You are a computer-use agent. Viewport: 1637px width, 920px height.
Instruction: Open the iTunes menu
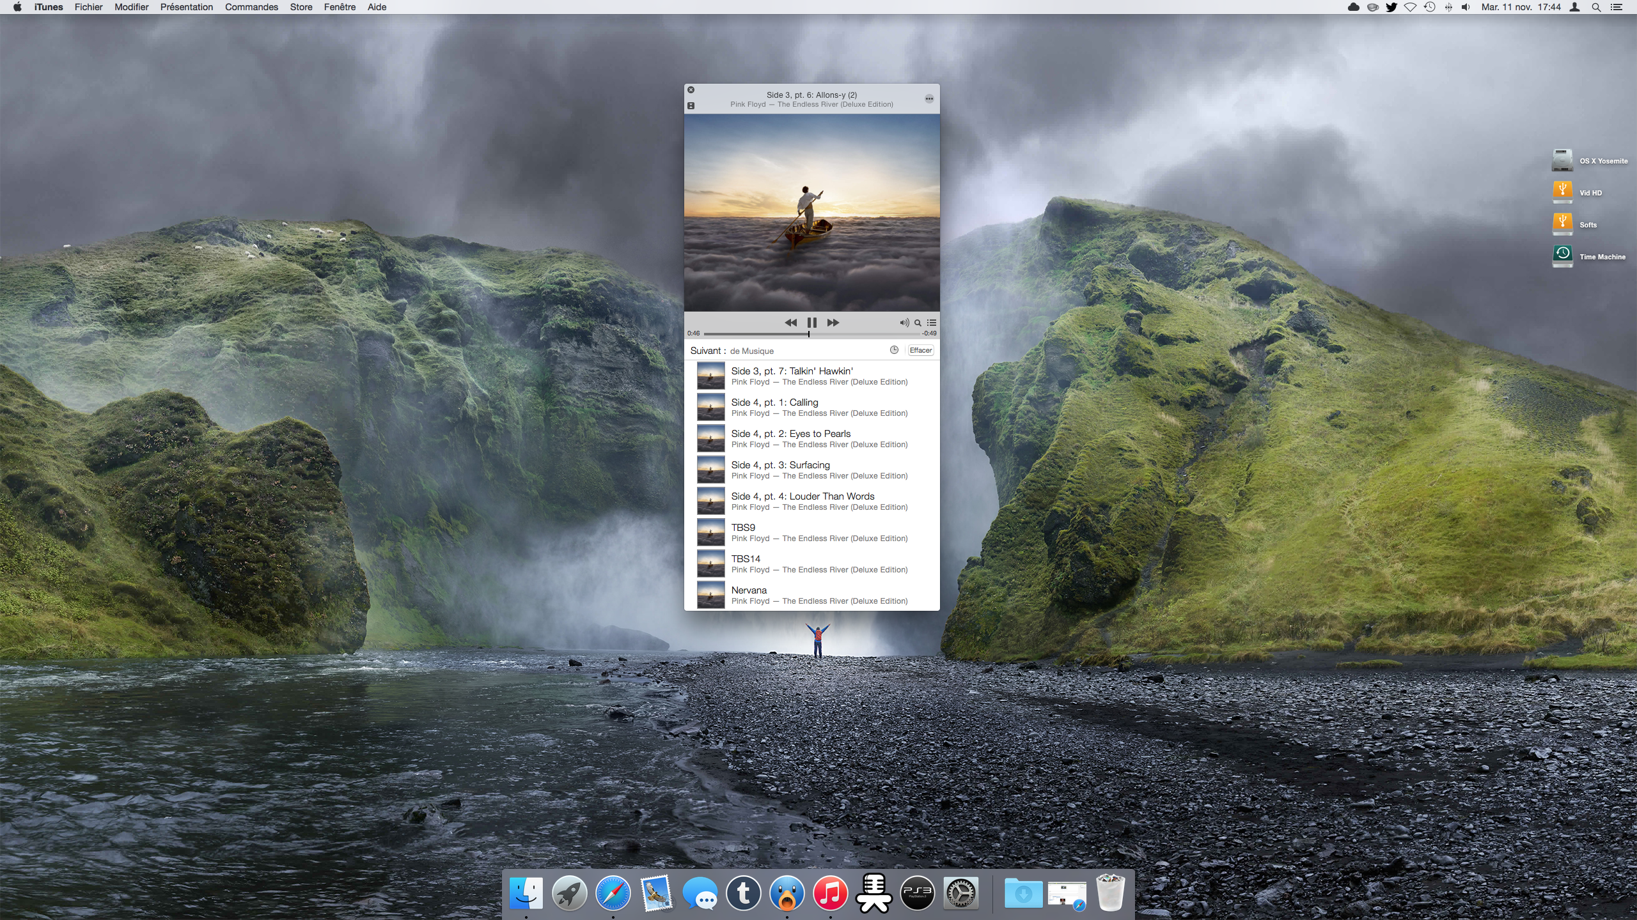coord(49,7)
